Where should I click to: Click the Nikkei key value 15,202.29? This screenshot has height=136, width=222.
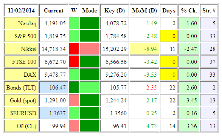click(x=115, y=49)
